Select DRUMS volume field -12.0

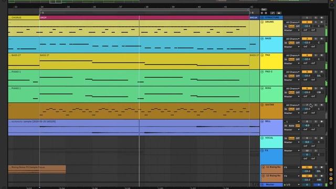[307, 26]
